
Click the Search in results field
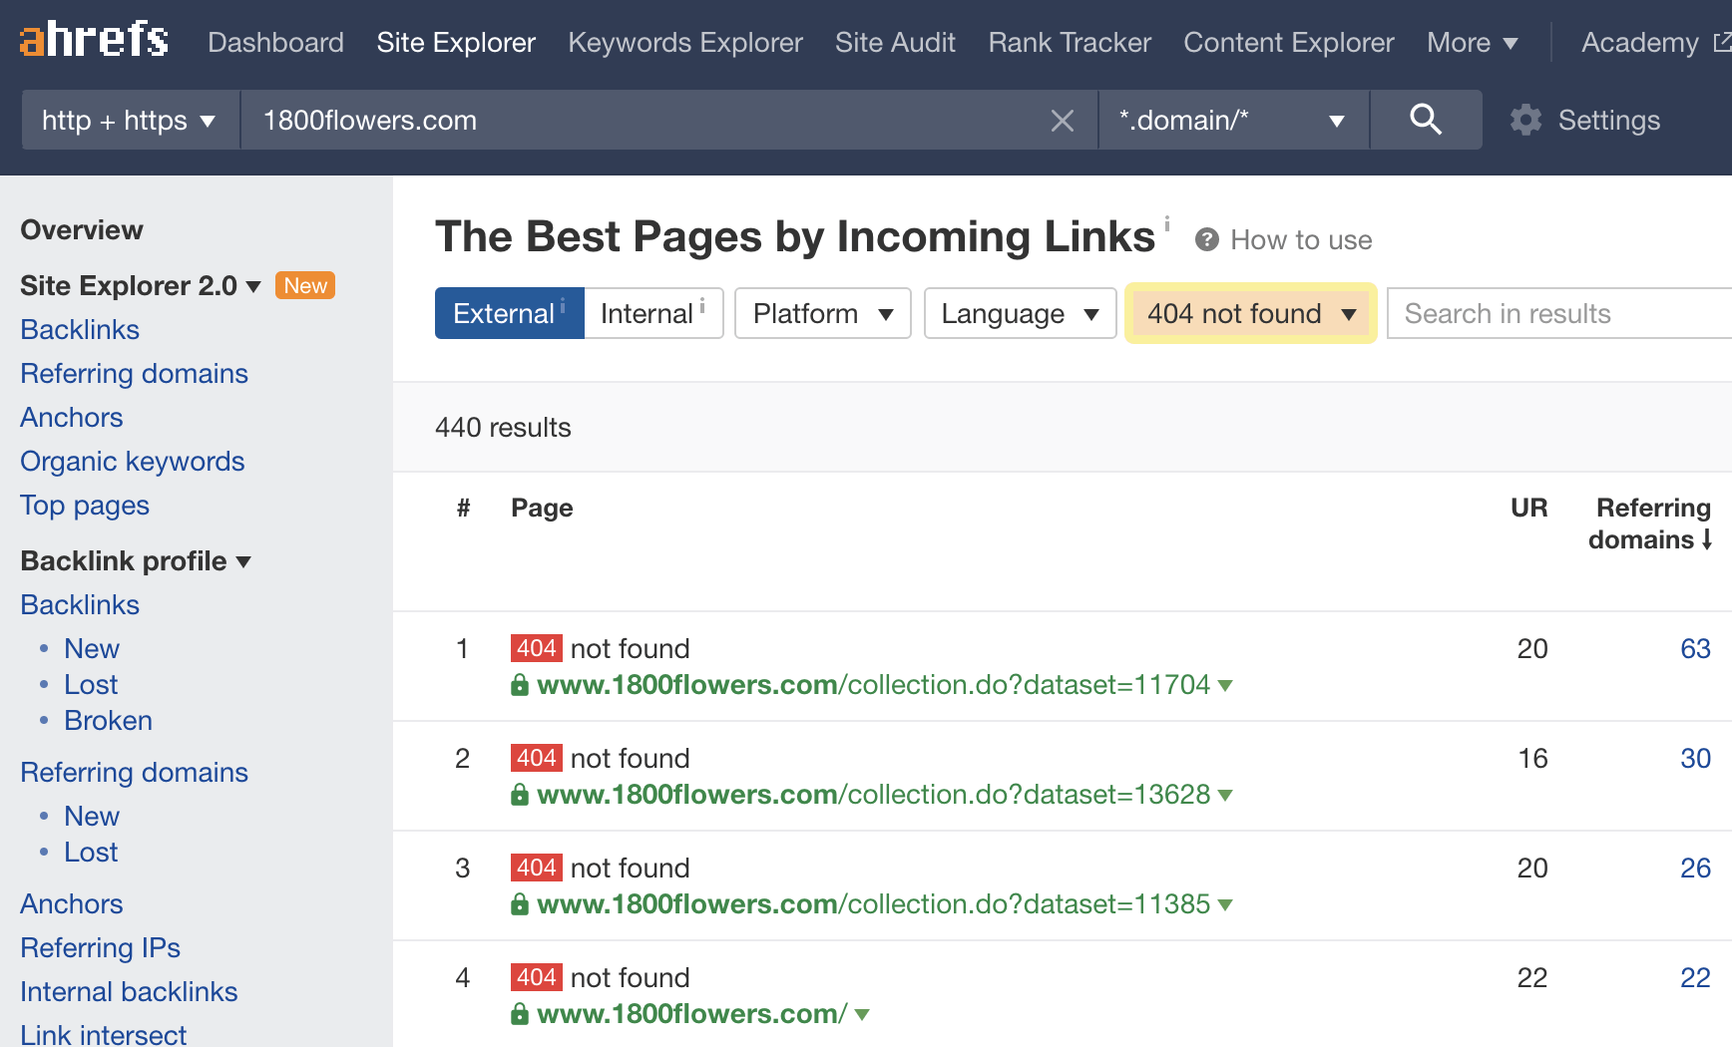1556,314
